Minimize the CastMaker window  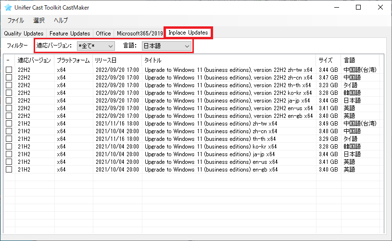[x=337, y=8]
